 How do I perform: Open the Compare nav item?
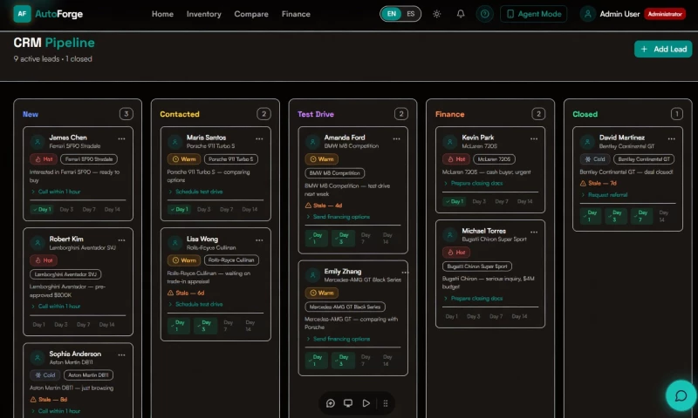(251, 14)
